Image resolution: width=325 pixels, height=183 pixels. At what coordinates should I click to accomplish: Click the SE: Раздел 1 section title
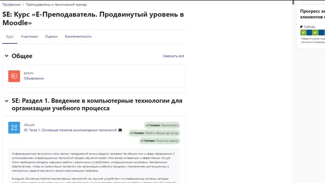tap(97, 104)
